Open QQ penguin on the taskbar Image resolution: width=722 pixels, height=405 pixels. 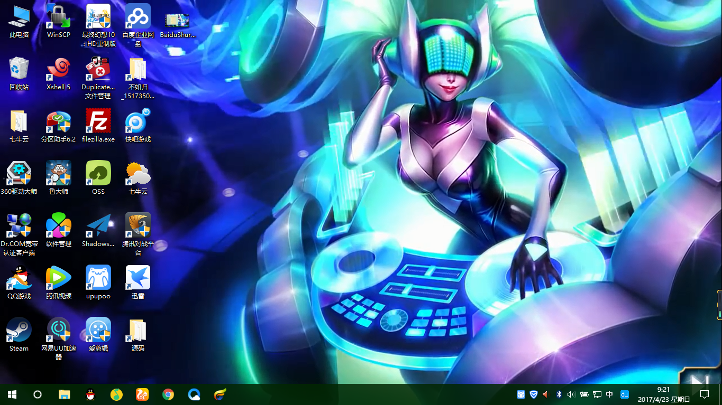click(90, 394)
